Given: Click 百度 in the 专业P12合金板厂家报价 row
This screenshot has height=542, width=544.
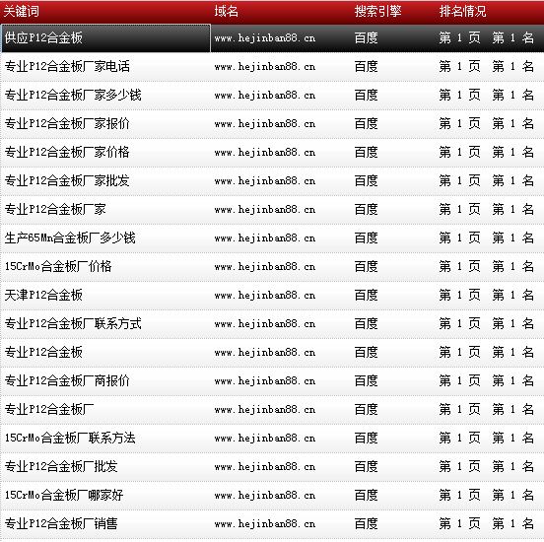Looking at the screenshot, I should tap(366, 123).
